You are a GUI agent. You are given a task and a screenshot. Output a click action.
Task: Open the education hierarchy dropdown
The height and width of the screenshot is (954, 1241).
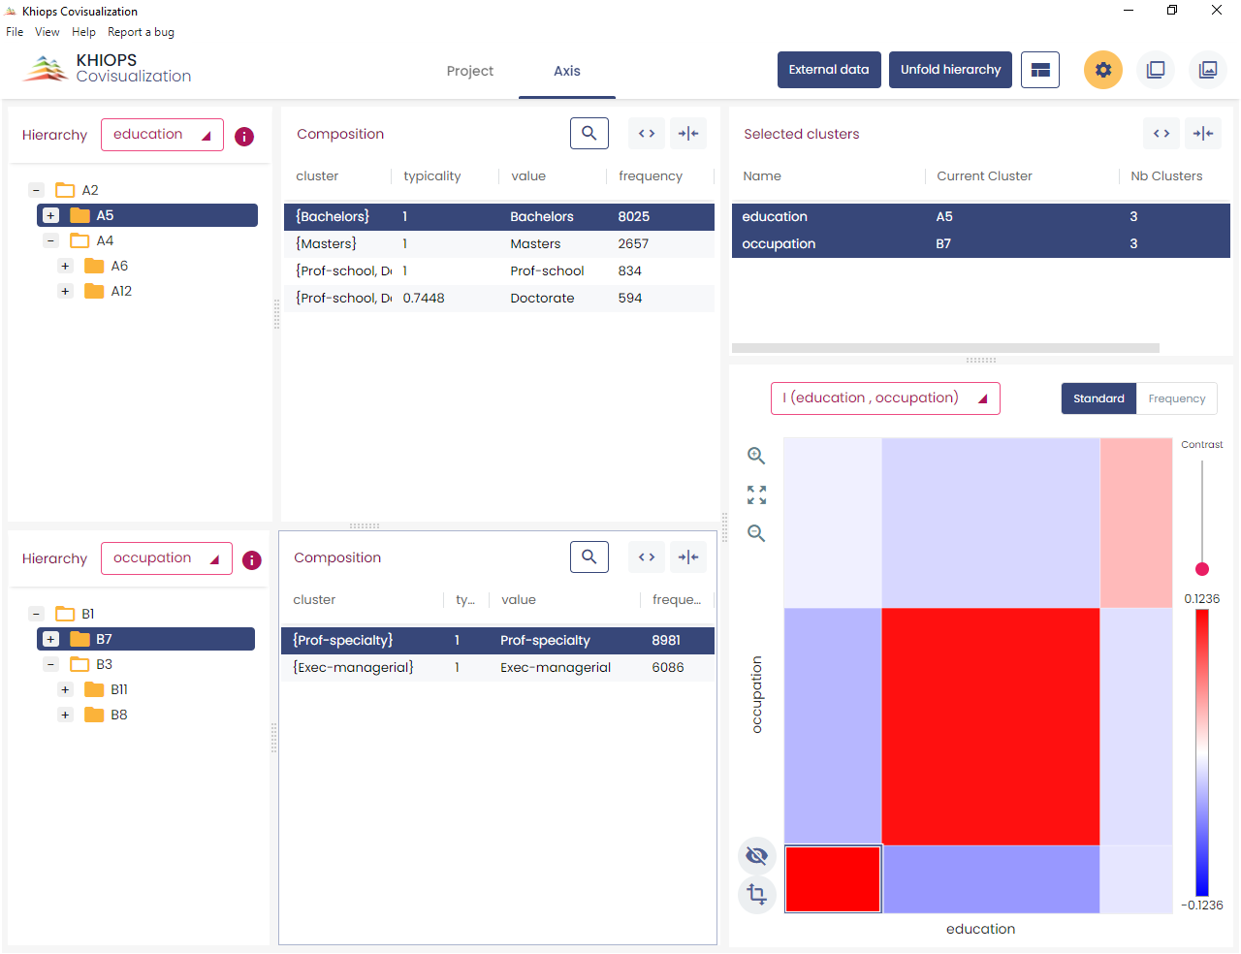162,135
